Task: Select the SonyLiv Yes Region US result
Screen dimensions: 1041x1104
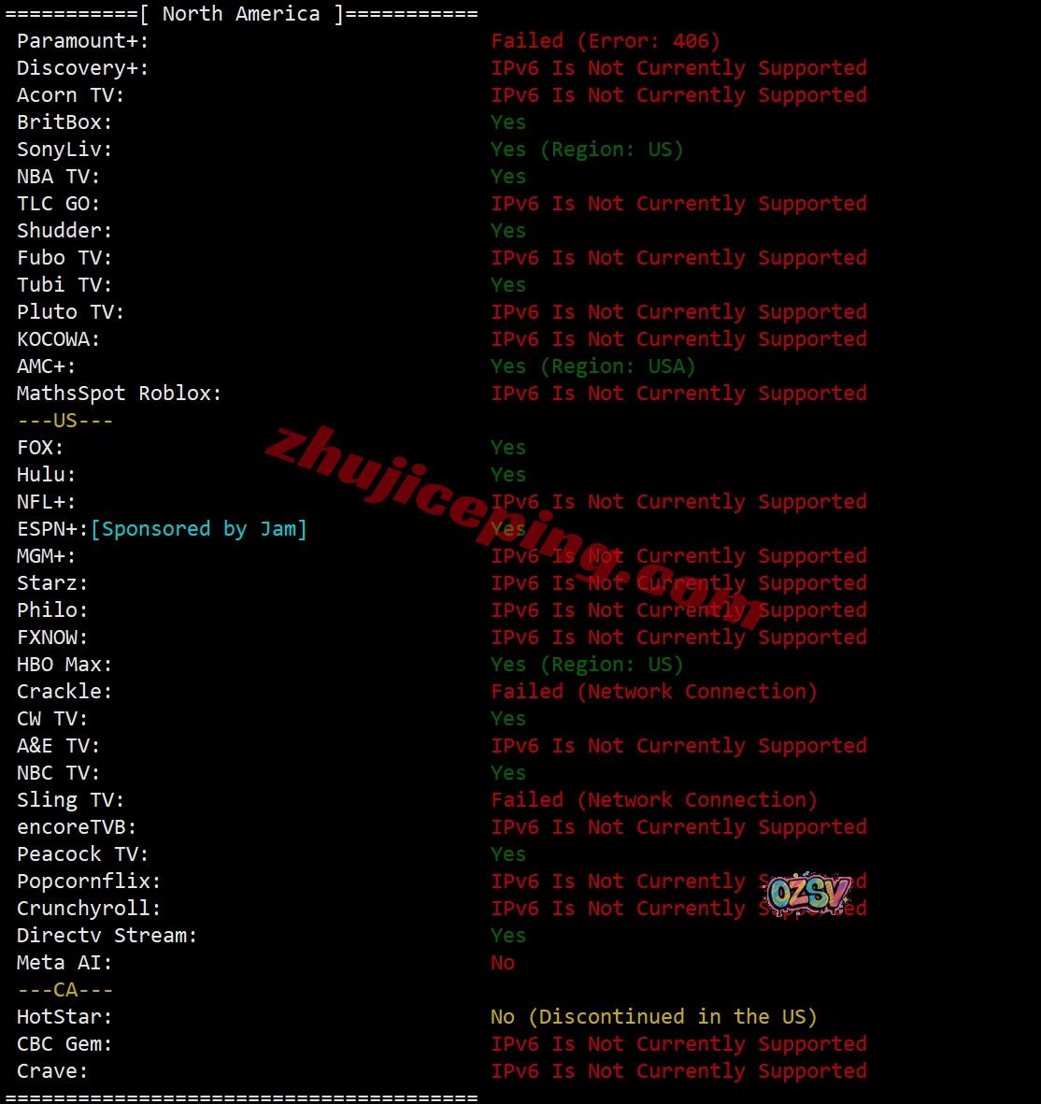Action: click(x=587, y=150)
